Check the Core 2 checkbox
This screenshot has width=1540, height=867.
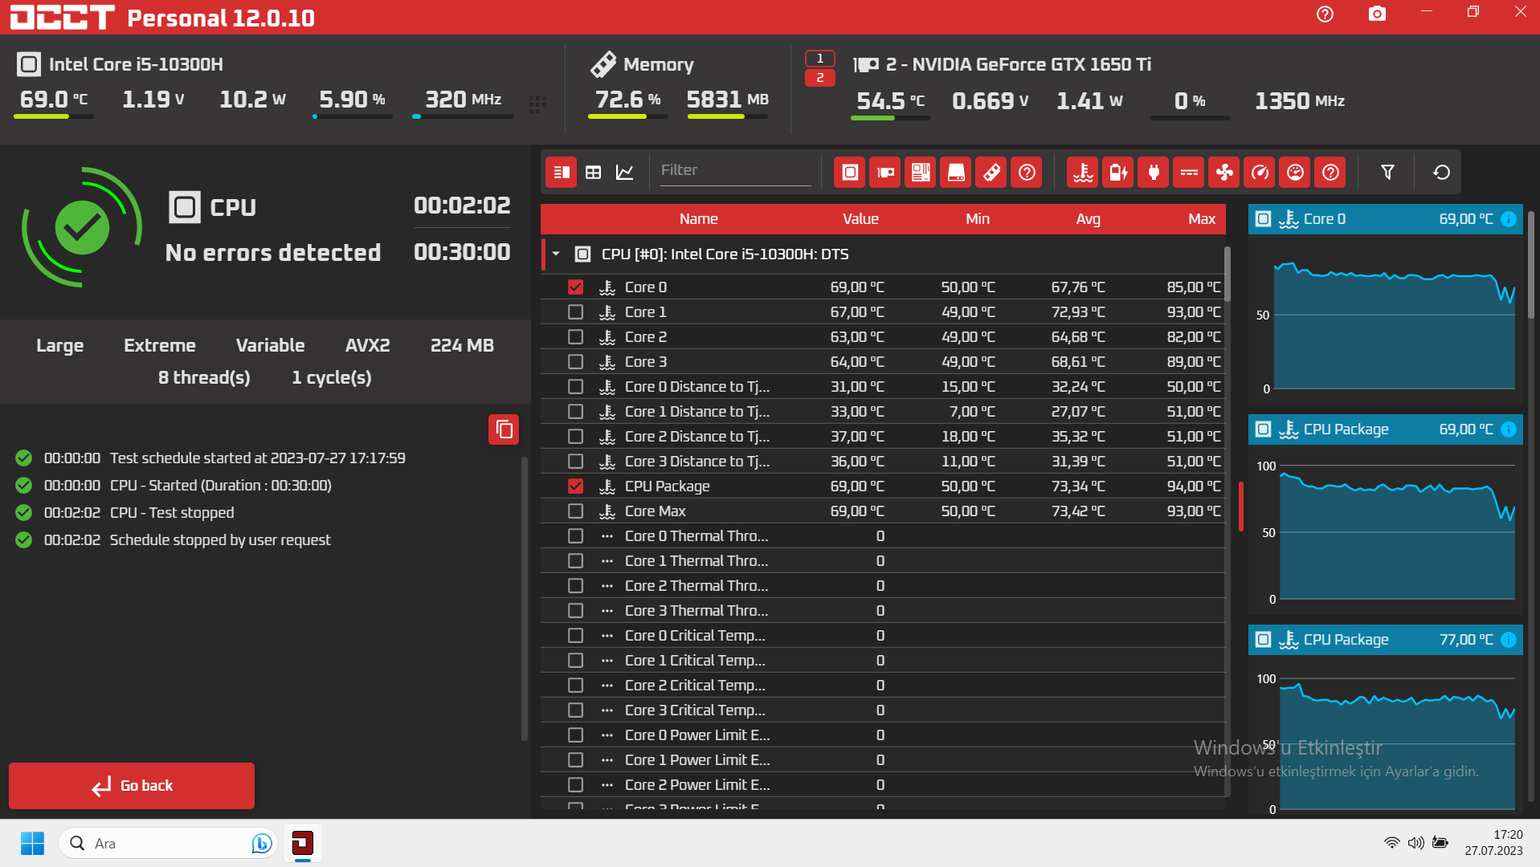point(575,336)
